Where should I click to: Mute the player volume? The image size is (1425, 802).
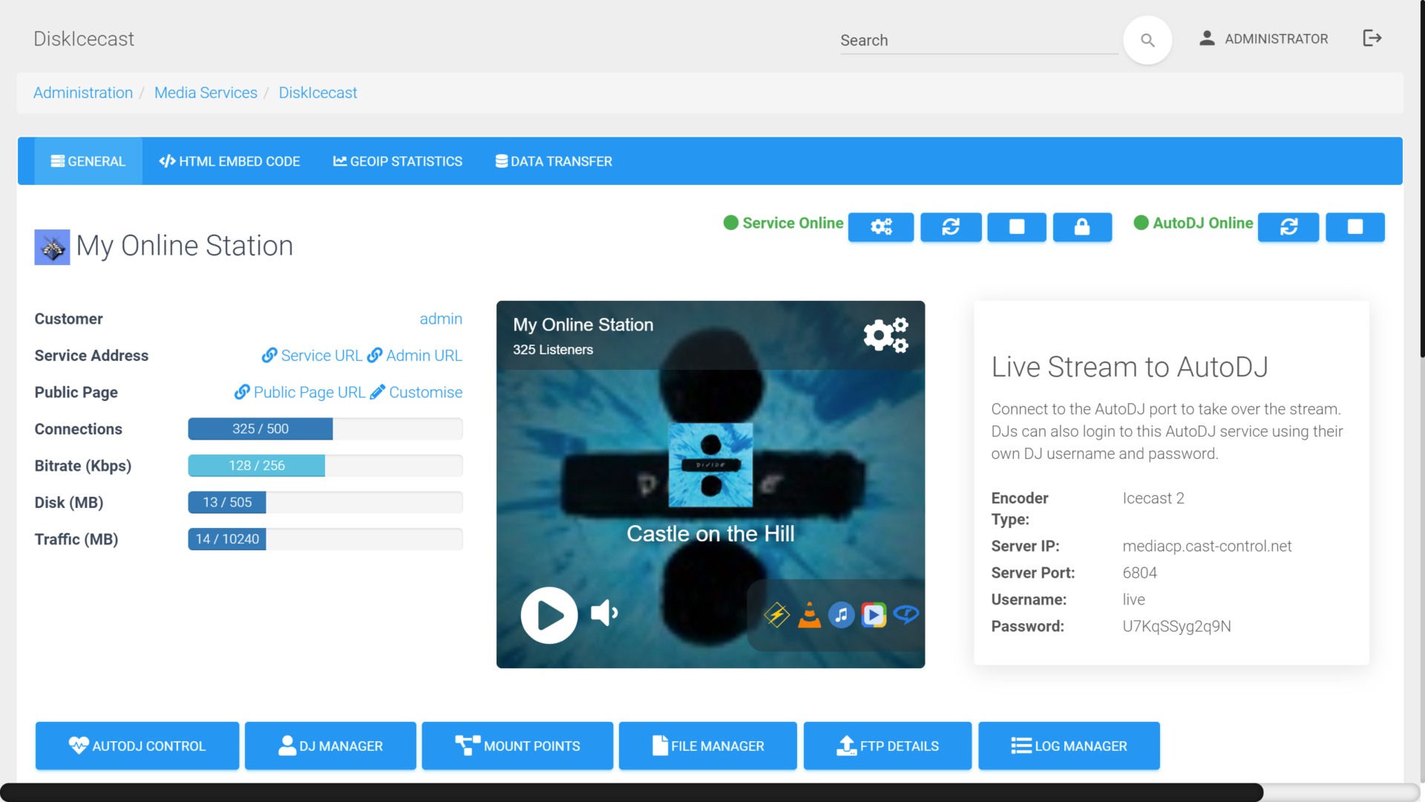pyautogui.click(x=604, y=613)
